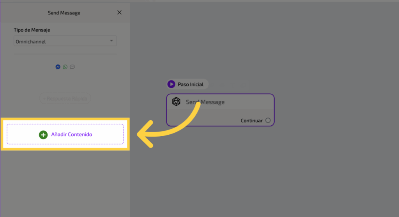This screenshot has height=217, width=399.
Task: Click the faded Respuesta Rápida button
Action: pyautogui.click(x=65, y=98)
